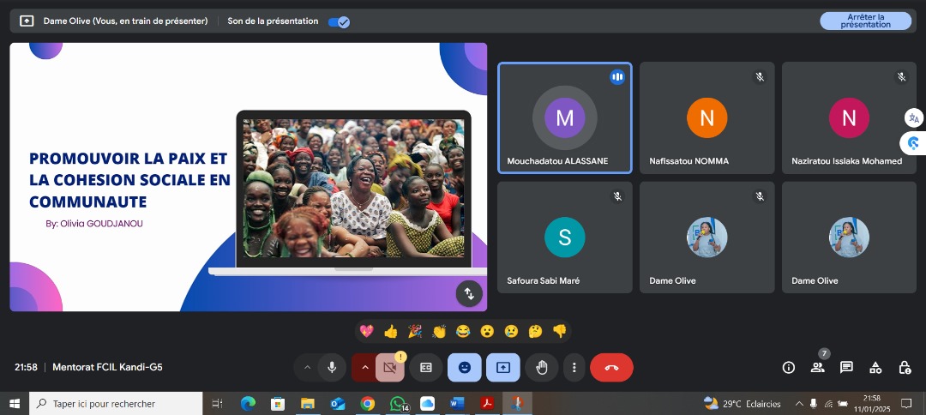926x415 pixels.
Task: Send the heart reaction emoji
Action: point(366,331)
